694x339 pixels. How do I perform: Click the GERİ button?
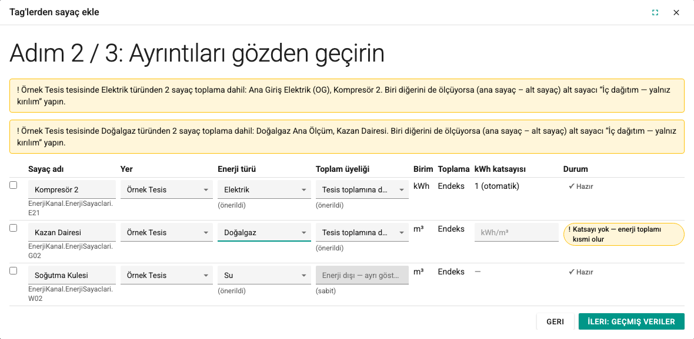tap(555, 321)
